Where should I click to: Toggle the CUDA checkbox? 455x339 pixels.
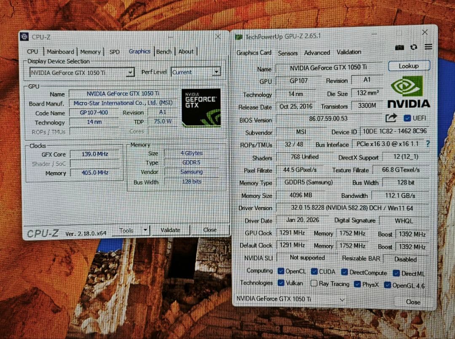[x=314, y=272]
